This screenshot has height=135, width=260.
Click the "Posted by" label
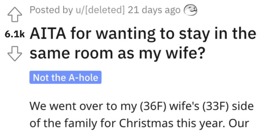point(51,10)
